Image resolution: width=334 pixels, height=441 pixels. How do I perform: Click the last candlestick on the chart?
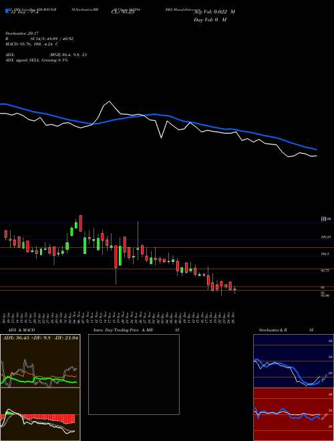234,289
